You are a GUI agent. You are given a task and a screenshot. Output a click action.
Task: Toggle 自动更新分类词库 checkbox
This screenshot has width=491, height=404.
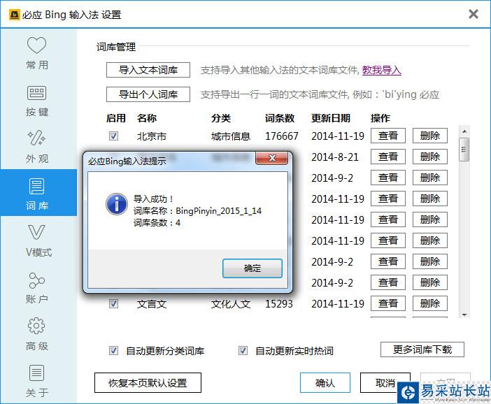(x=113, y=350)
